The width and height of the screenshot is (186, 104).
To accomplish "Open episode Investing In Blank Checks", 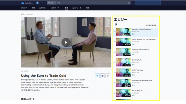I will [x=140, y=50].
